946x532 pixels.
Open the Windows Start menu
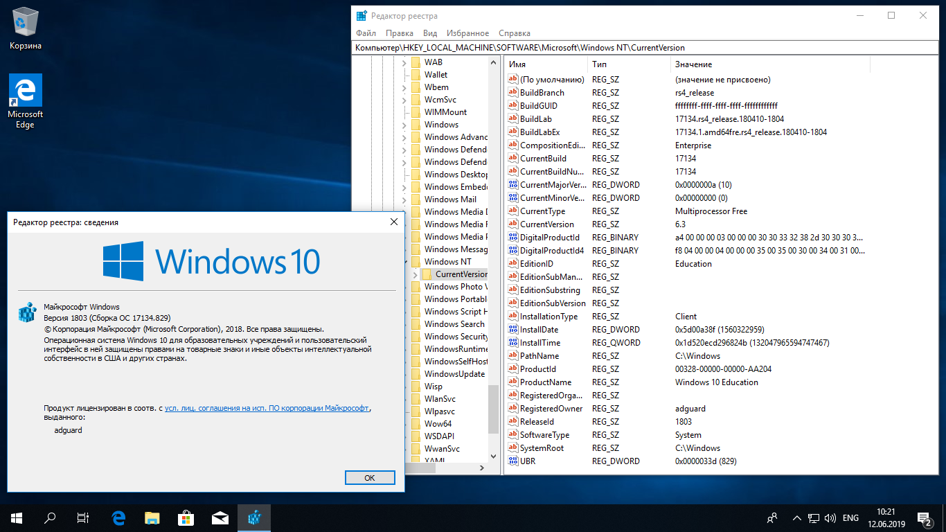[x=17, y=517]
